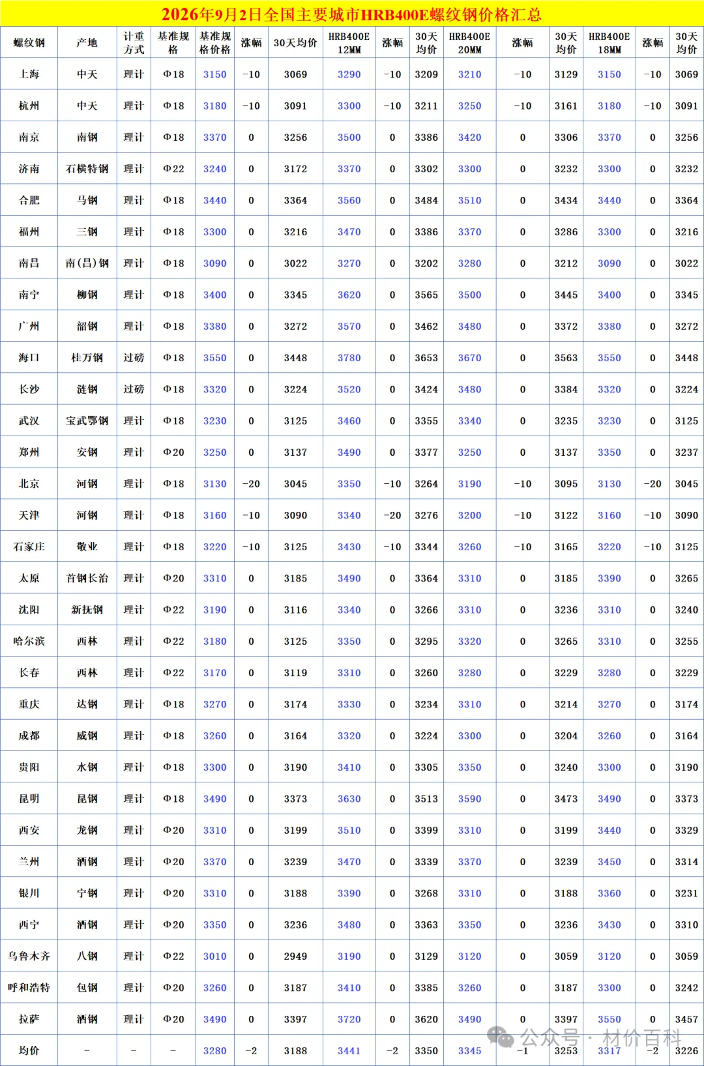Click the 2949 thirty-day average for 乌鲁木齐
Screen dimensions: 704x1066
tap(295, 956)
